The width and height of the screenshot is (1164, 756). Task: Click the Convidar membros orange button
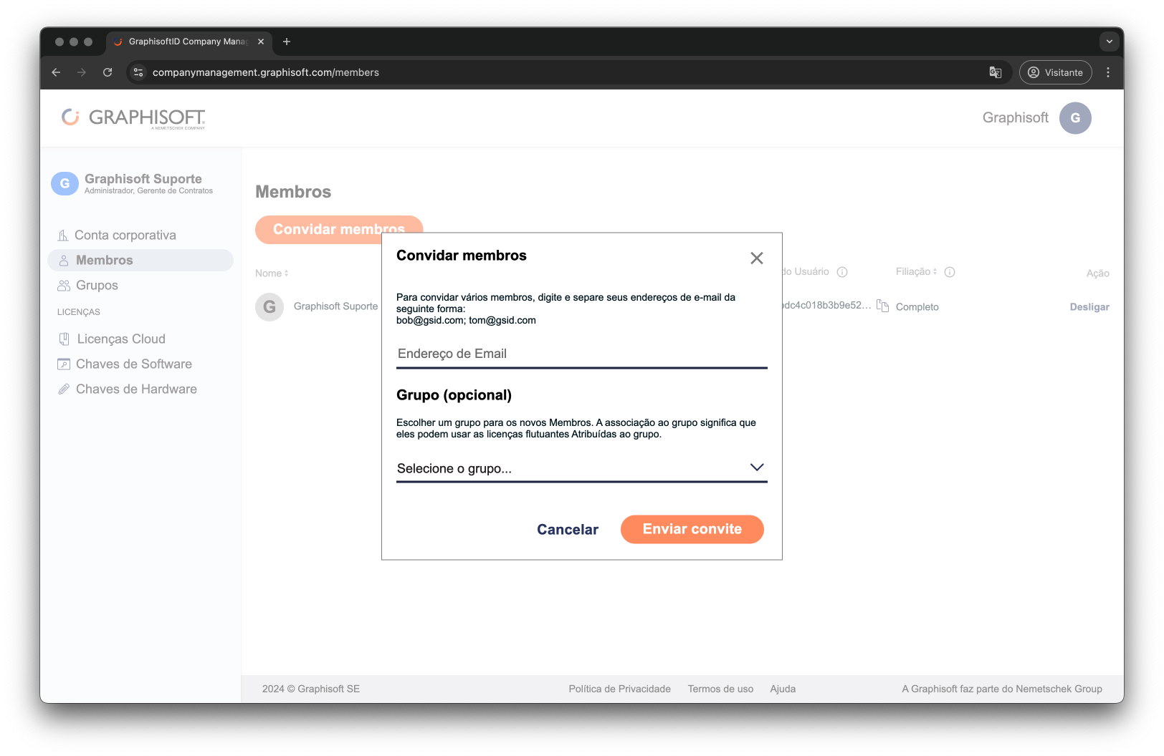pos(339,229)
